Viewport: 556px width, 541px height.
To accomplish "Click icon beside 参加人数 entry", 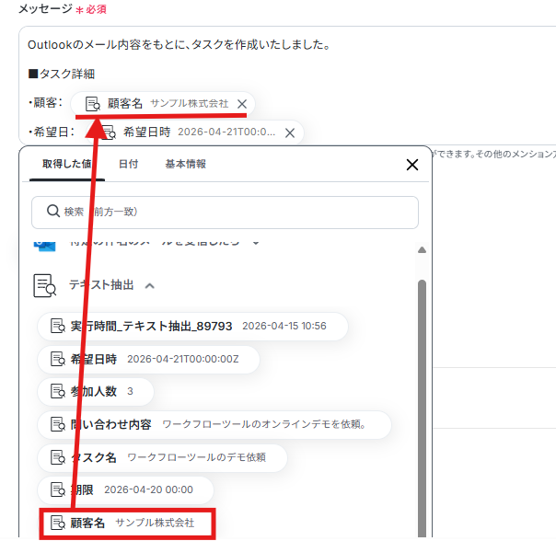I will pyautogui.click(x=58, y=392).
